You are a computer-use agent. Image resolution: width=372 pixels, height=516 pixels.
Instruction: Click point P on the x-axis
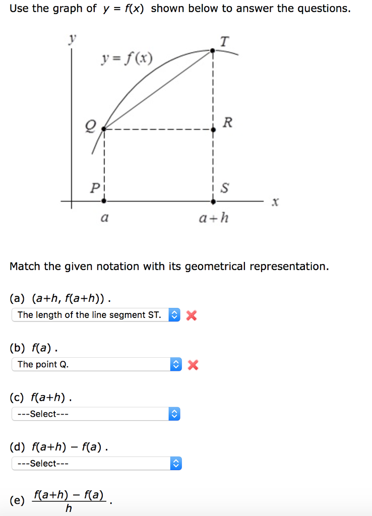pos(103,202)
